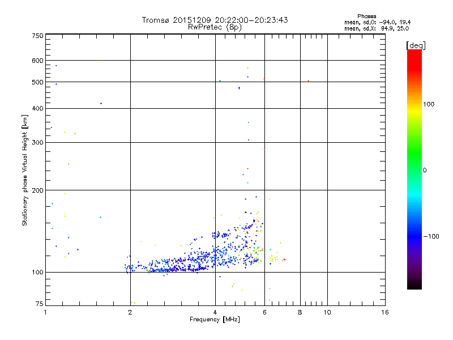Click the 'Frequency [MHz]' axis title

[215, 320]
